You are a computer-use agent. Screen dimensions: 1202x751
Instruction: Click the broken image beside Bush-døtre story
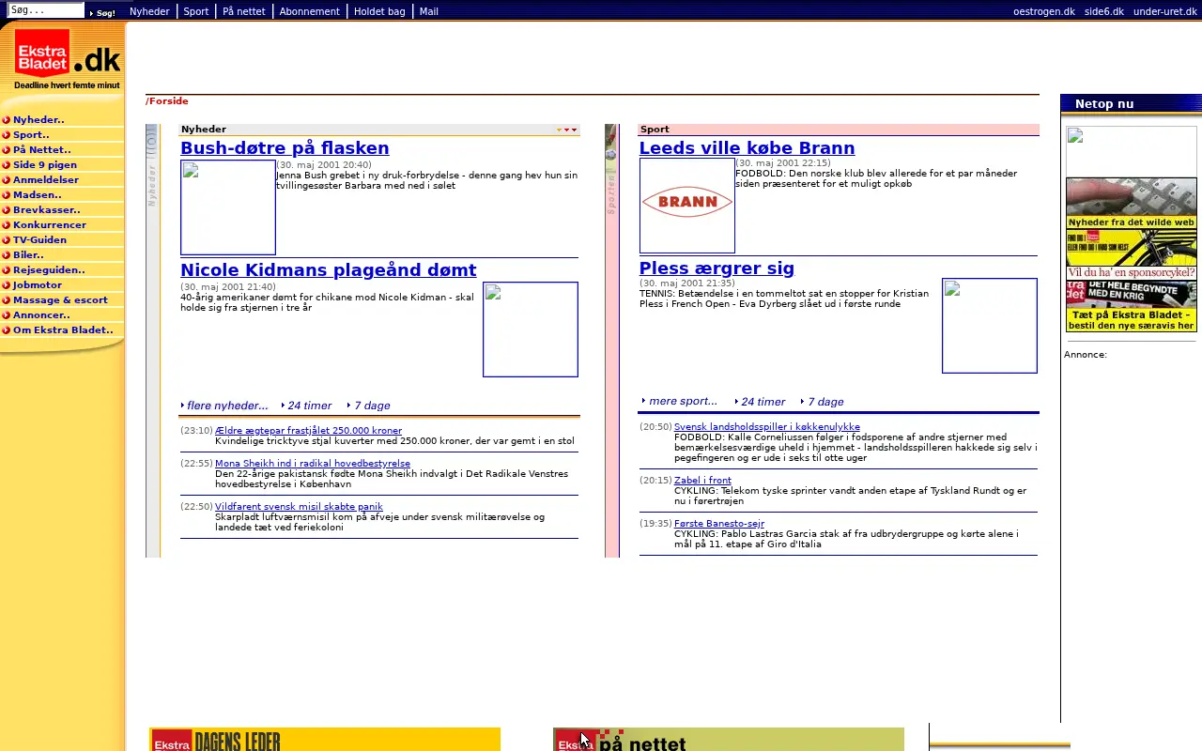[x=228, y=207]
